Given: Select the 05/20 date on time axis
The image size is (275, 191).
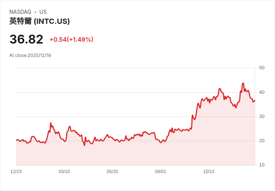Looking at the screenshot, I should point(112,172).
